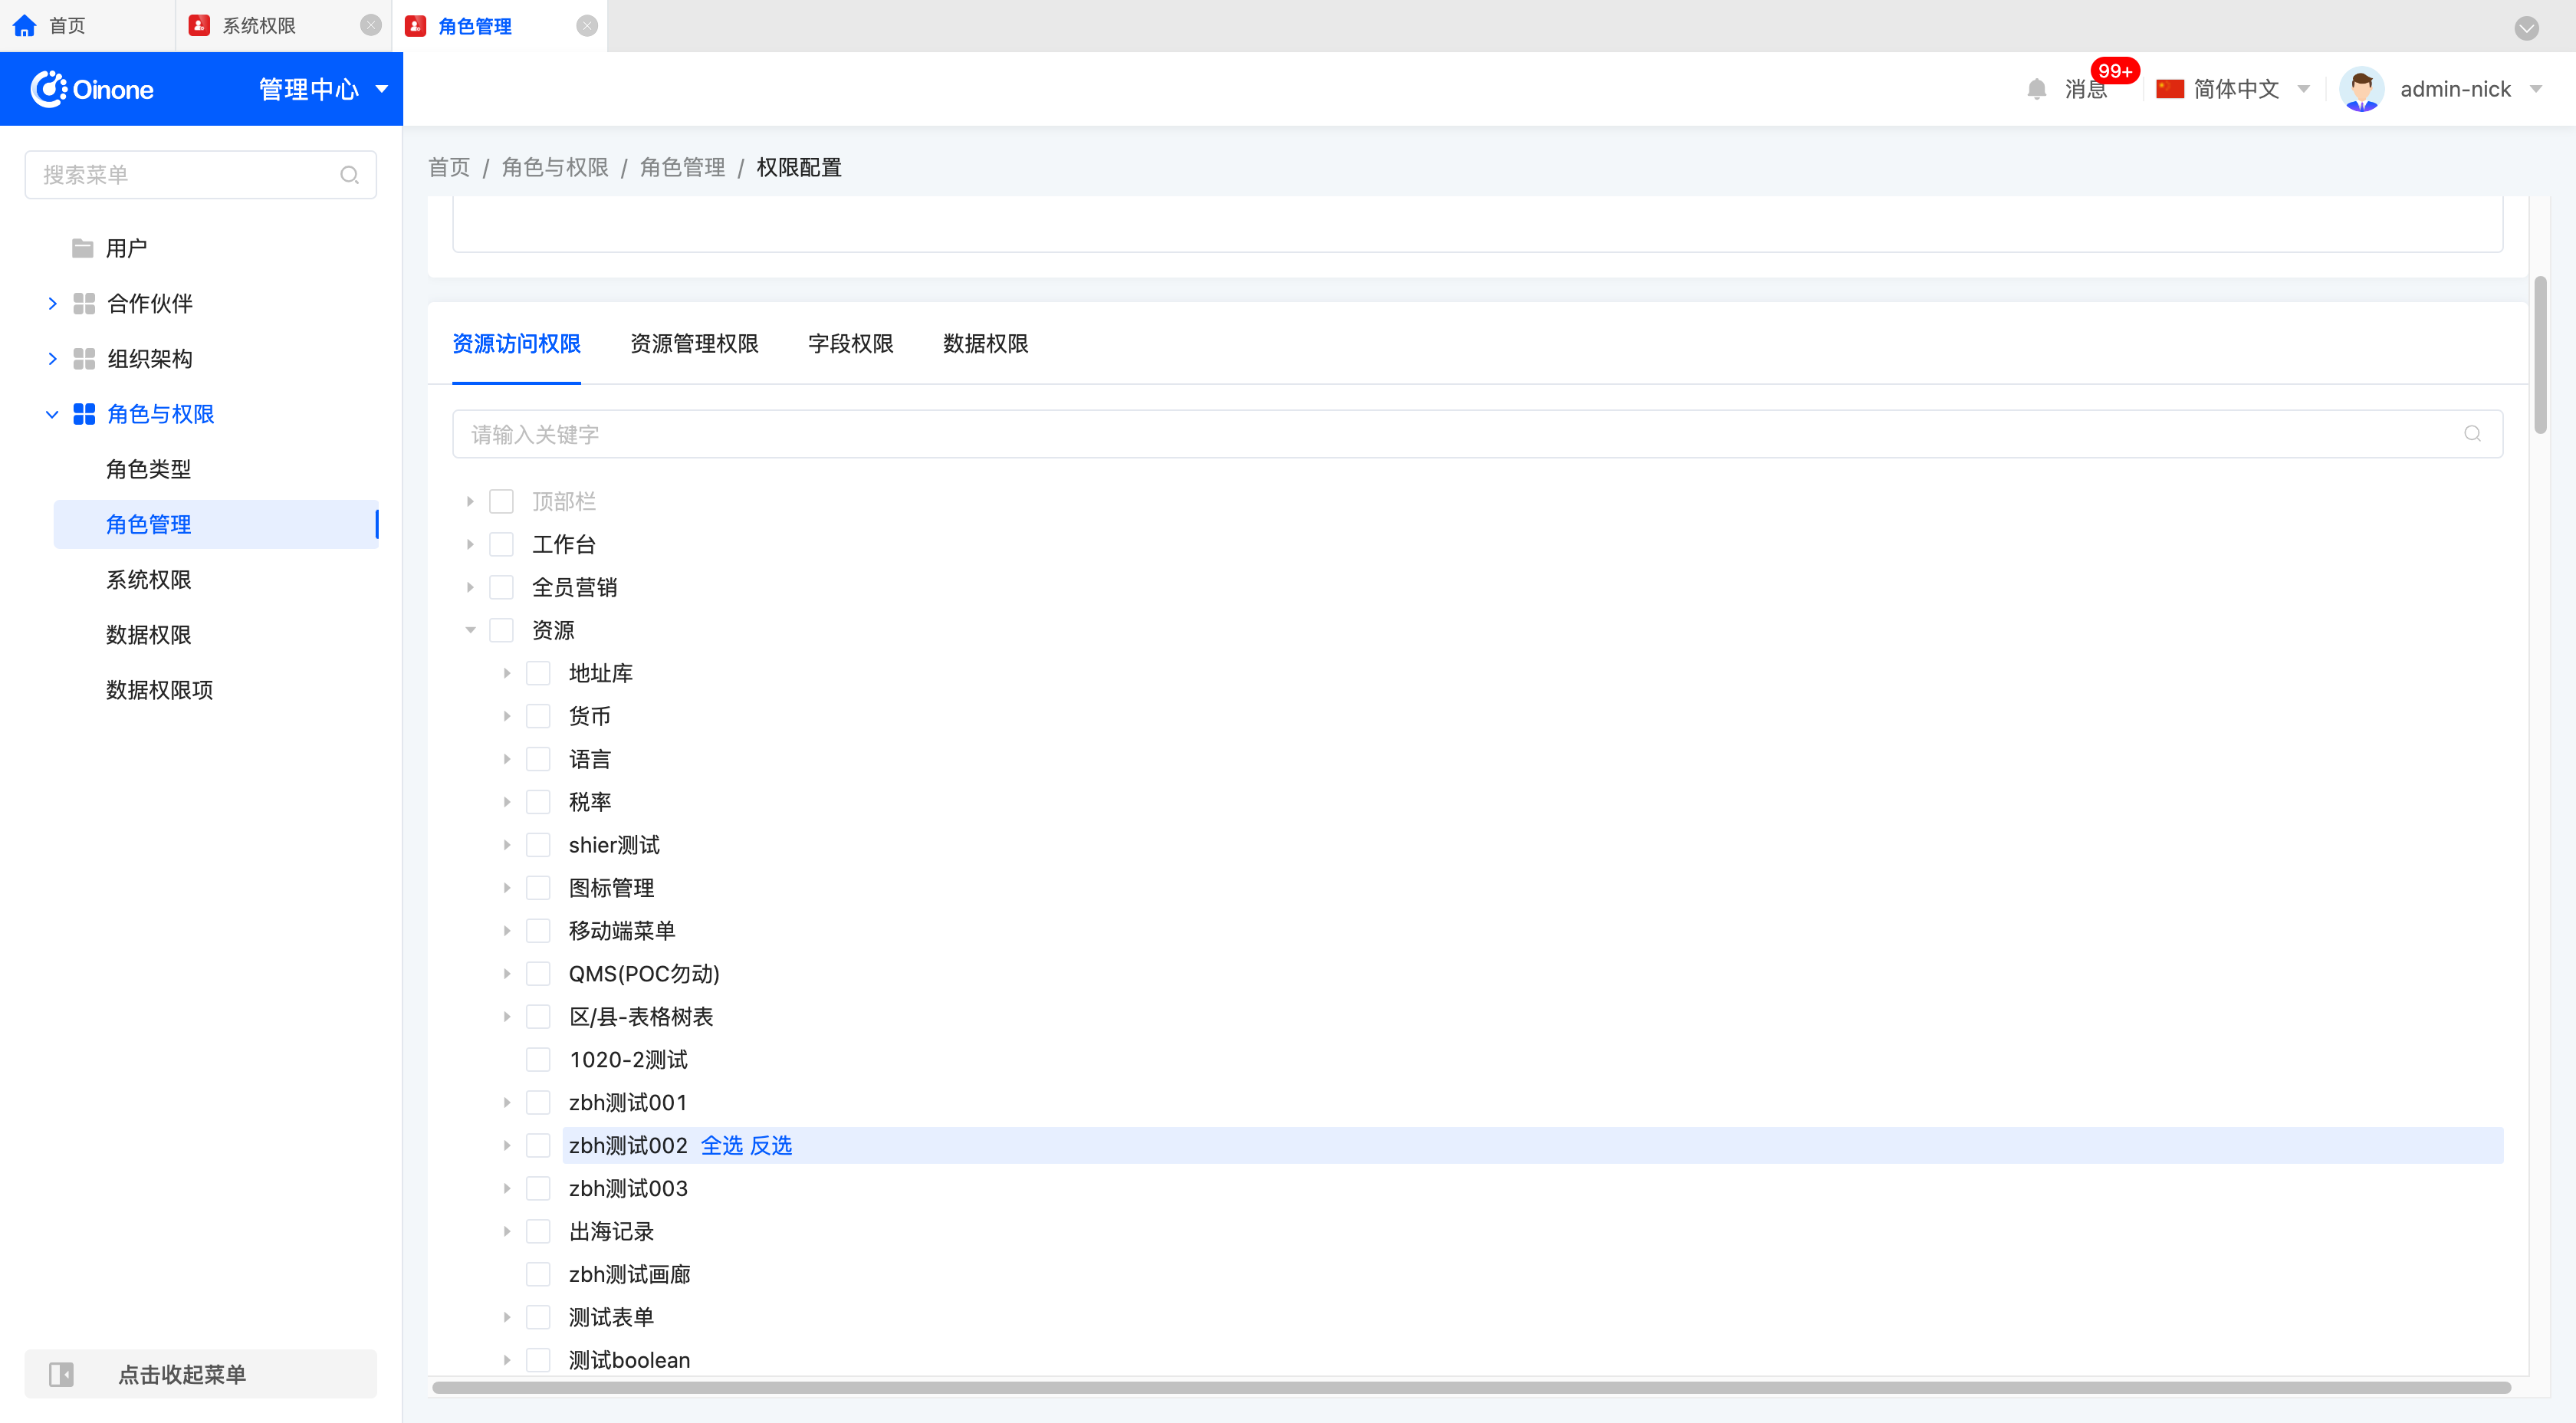This screenshot has width=2576, height=1423.
Task: Open the 角色类型 menu item
Action: 148,469
